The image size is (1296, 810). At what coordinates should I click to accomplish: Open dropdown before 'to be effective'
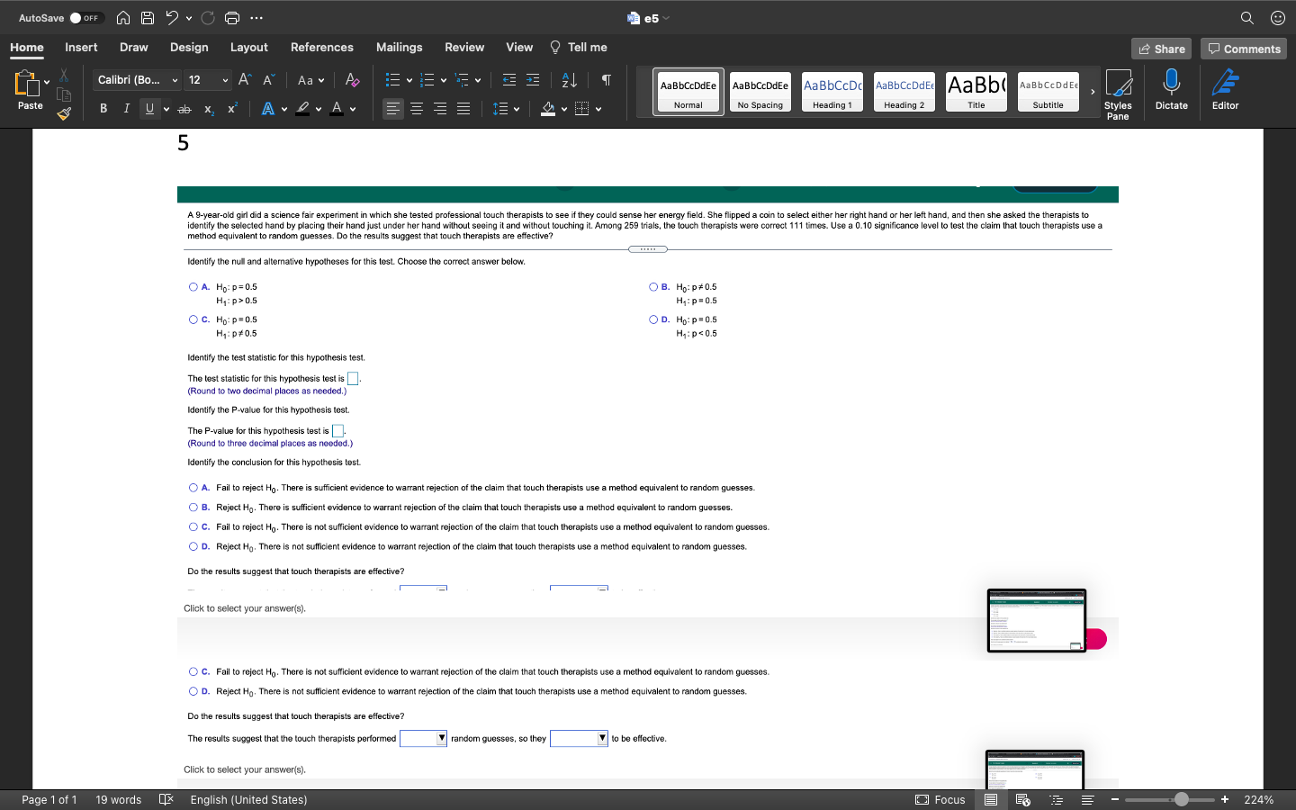click(579, 739)
